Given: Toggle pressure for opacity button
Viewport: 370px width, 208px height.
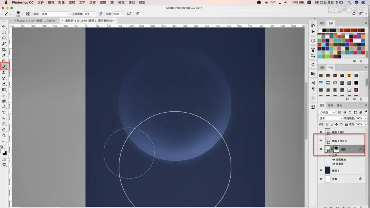Looking at the screenshot, I should [x=100, y=14].
